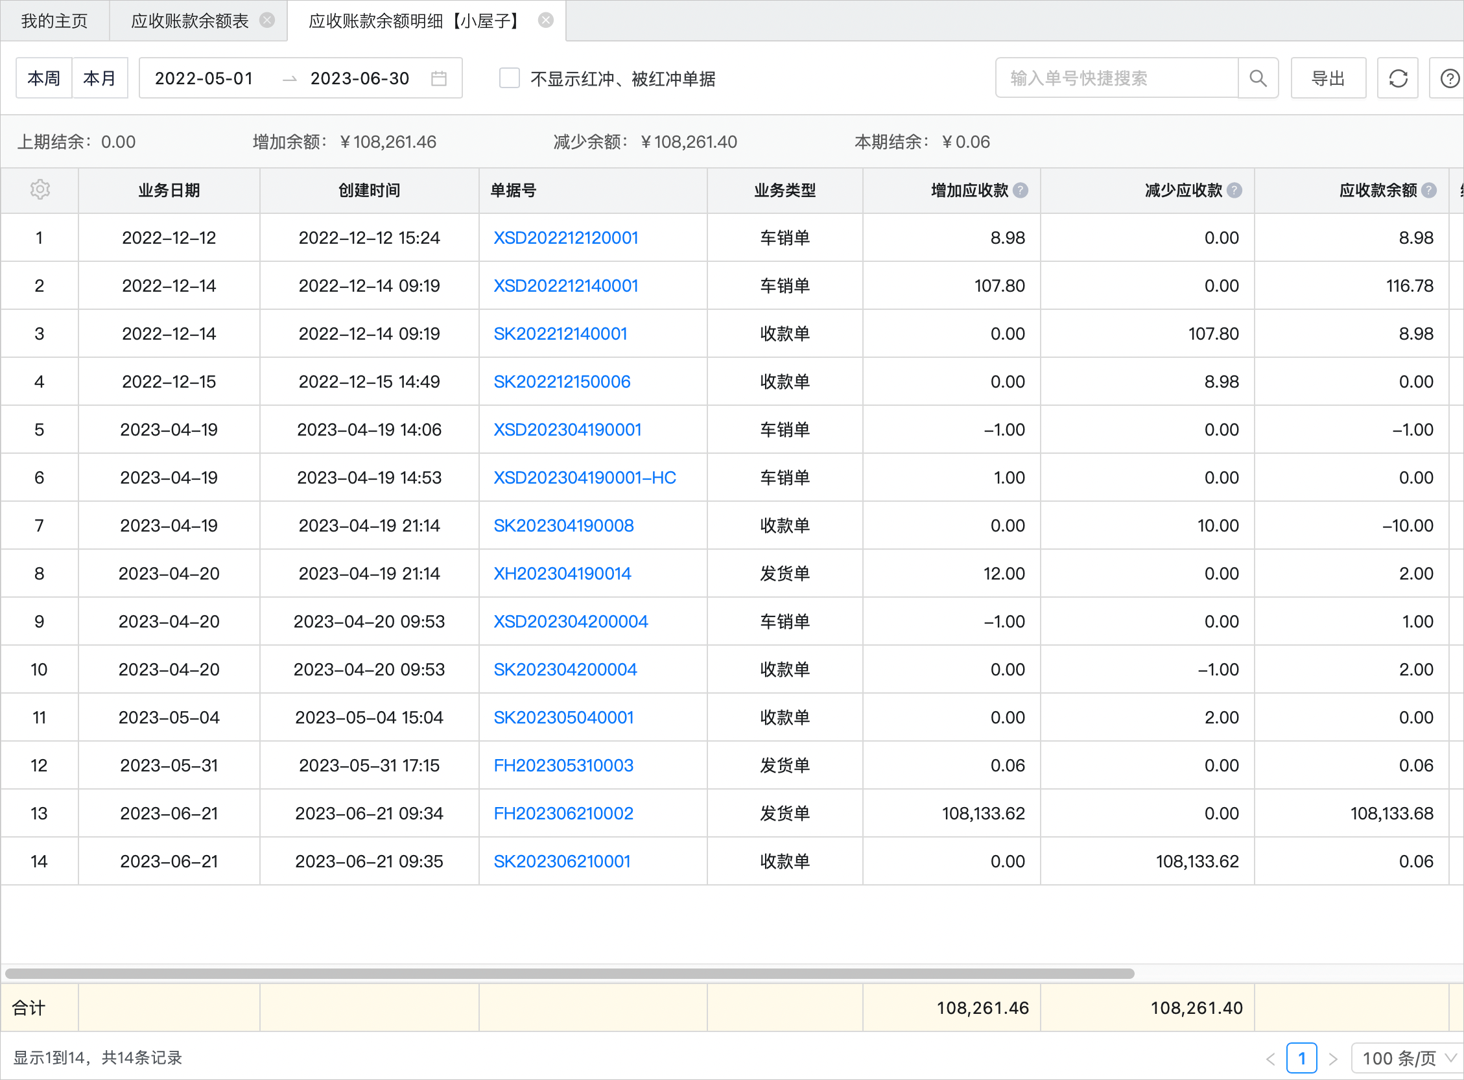This screenshot has height=1080, width=1464.
Task: Switch to 我的主页 tab
Action: 54,21
